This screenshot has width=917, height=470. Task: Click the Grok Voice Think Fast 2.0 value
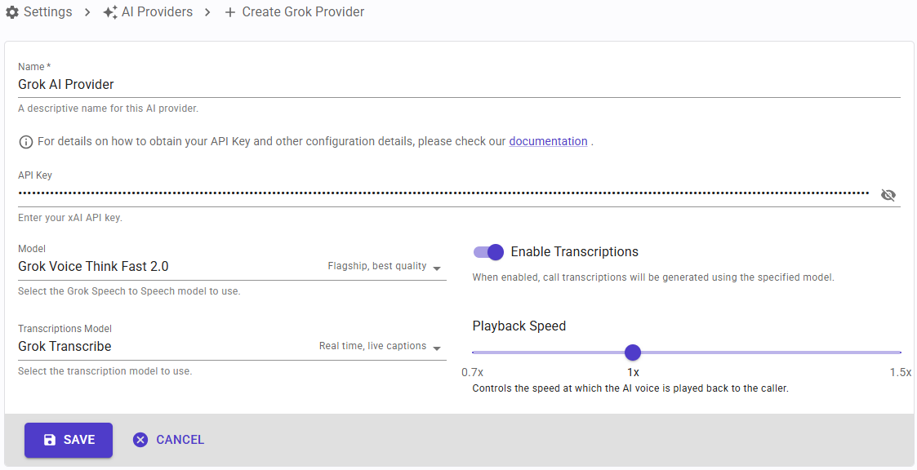point(93,267)
